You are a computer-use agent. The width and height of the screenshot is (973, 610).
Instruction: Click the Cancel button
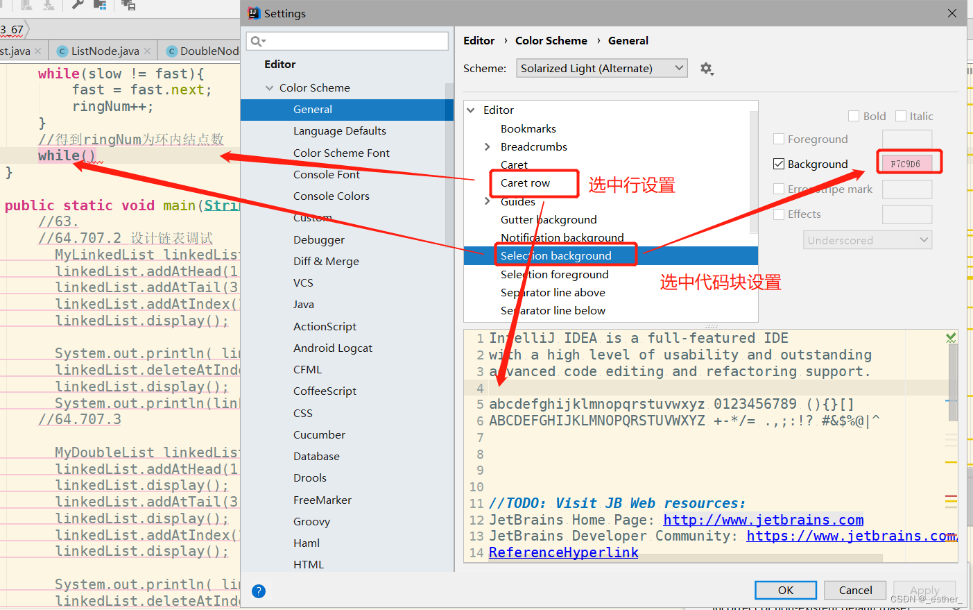[855, 591]
